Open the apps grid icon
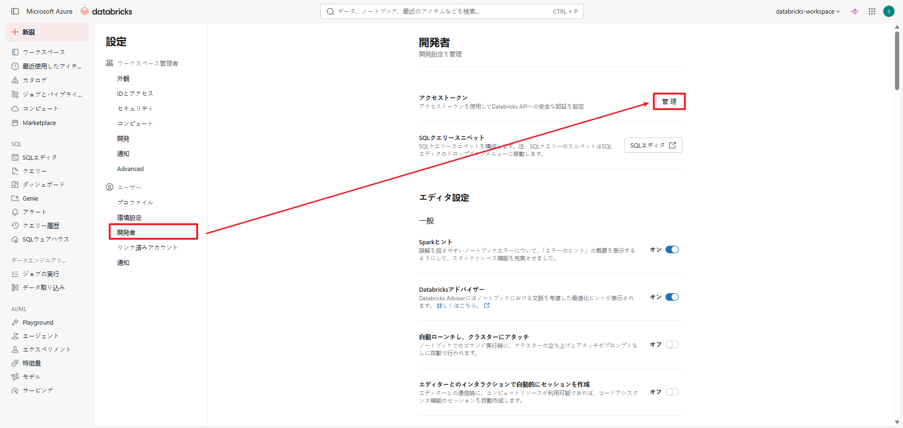Screen dimensions: 903x428 point(872,11)
